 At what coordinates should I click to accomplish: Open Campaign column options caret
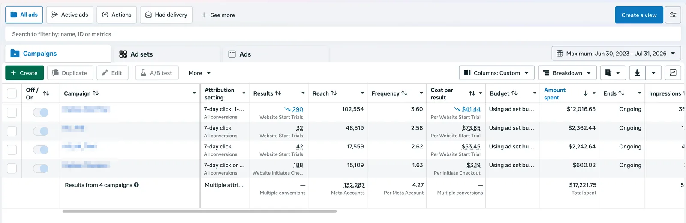click(x=194, y=93)
